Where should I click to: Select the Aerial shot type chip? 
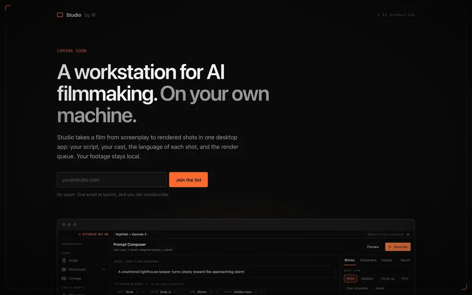point(380,288)
